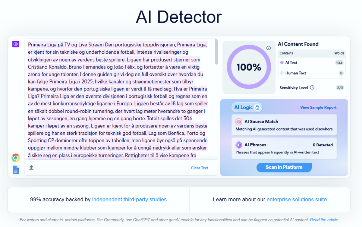Click the Google Docs icon
This screenshot has width=362, height=227.
[16, 170]
